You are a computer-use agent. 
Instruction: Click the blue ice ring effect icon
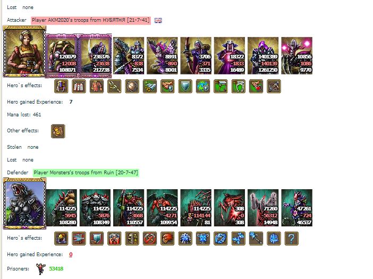point(221,238)
